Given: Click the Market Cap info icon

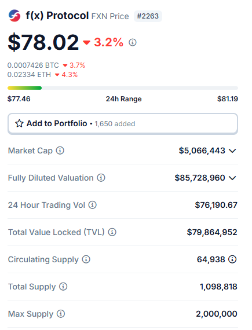Looking at the screenshot, I should (x=60, y=151).
